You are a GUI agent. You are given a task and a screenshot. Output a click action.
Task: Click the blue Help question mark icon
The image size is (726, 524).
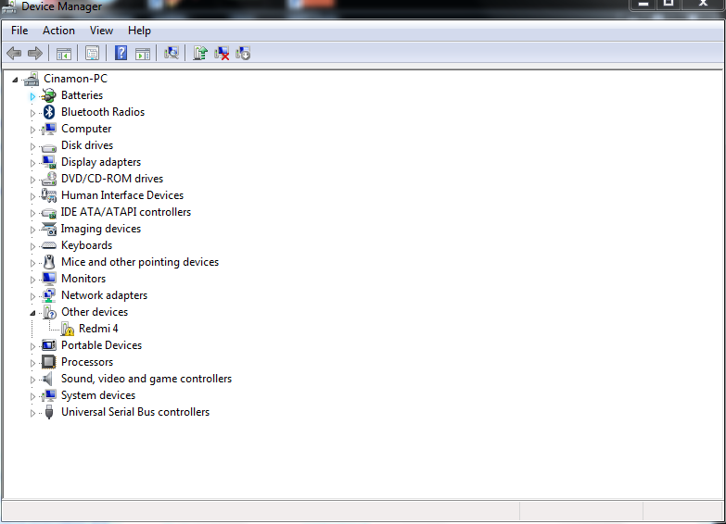click(121, 53)
